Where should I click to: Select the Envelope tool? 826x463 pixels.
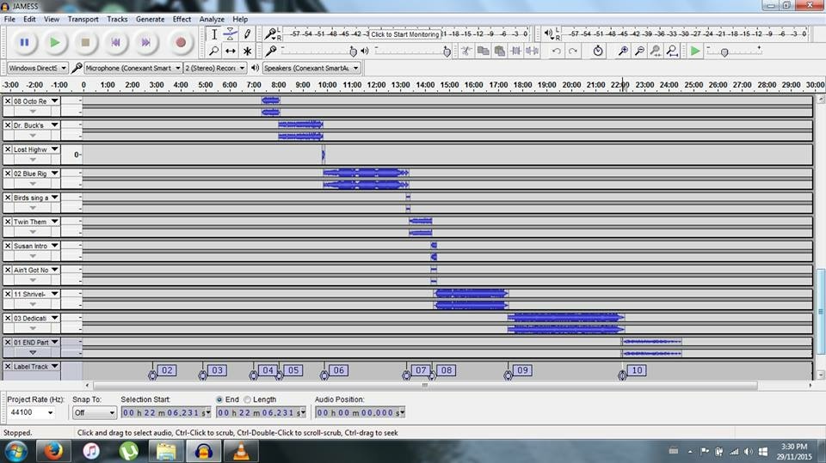(231, 34)
